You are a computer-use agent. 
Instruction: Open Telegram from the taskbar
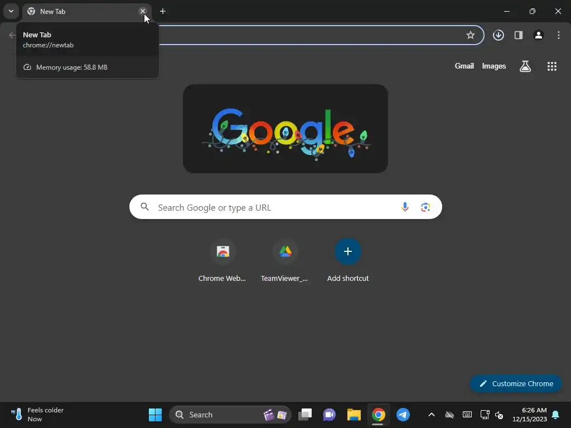[403, 415]
